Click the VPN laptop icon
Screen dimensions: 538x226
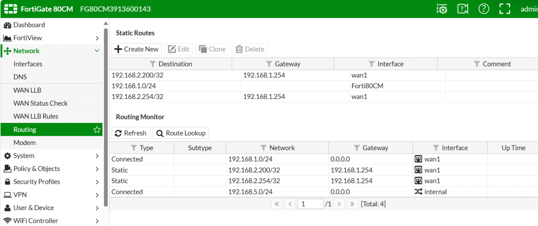click(x=7, y=195)
